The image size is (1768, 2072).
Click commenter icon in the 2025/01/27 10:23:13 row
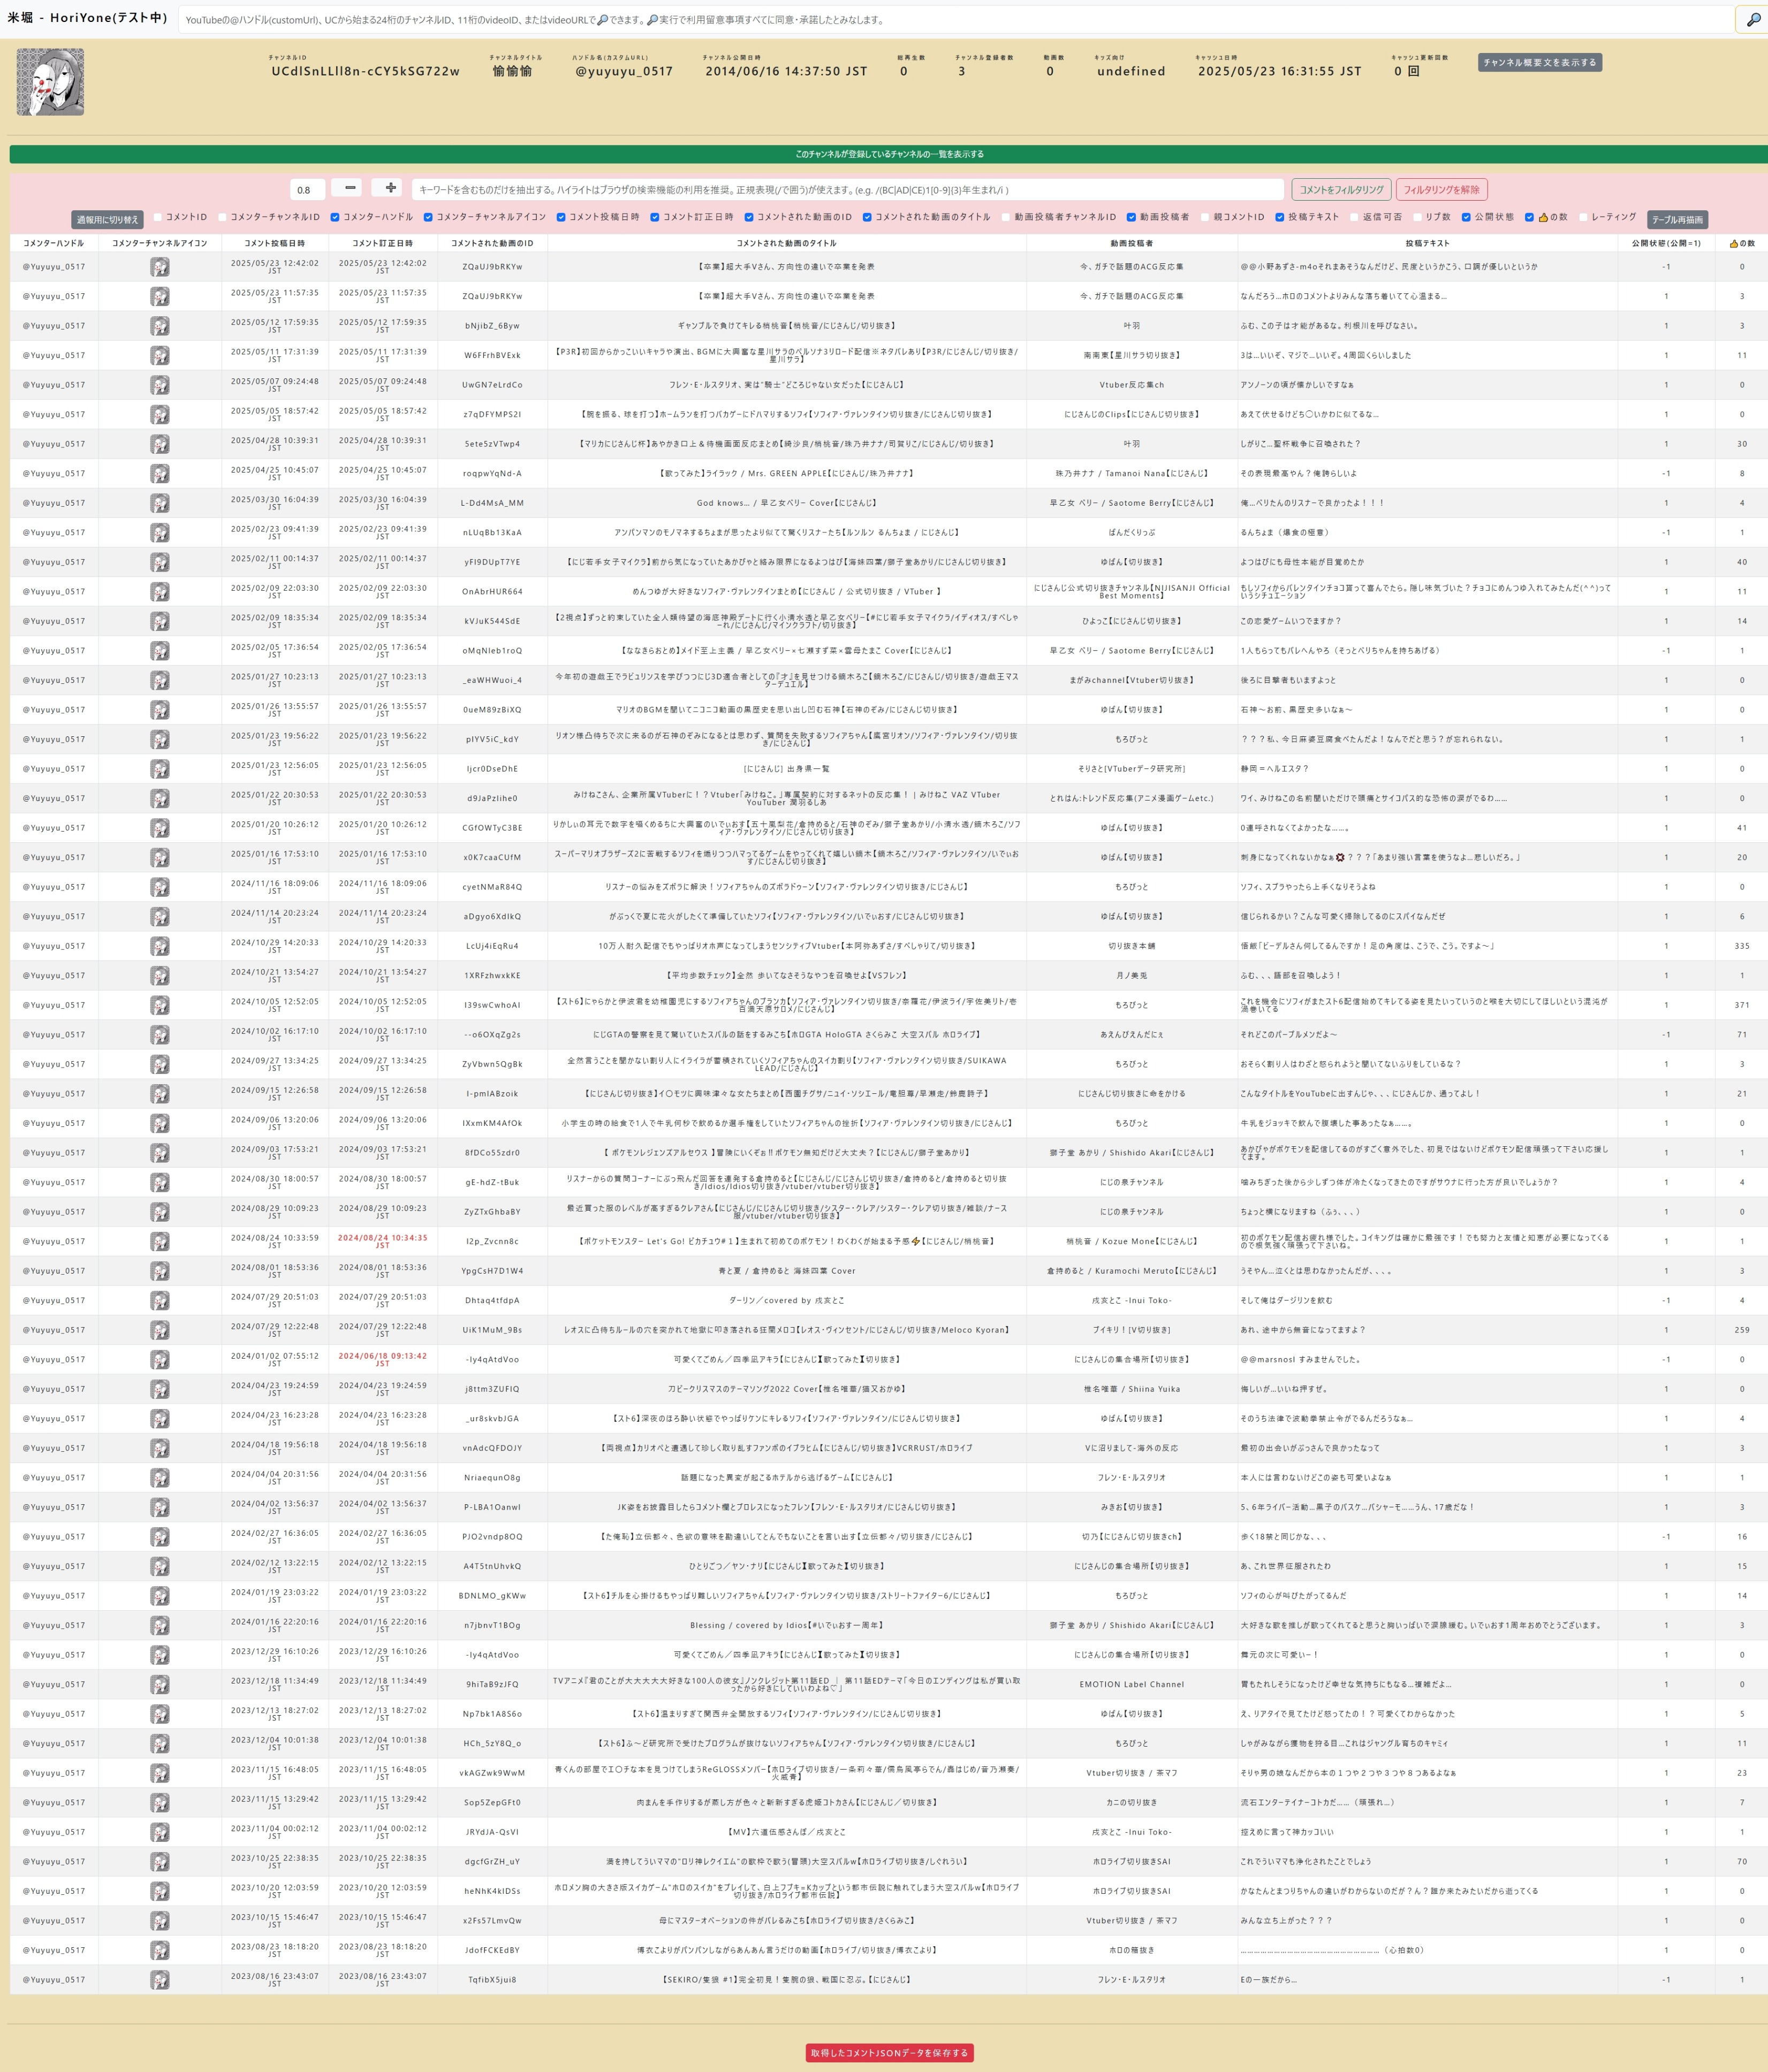[160, 680]
